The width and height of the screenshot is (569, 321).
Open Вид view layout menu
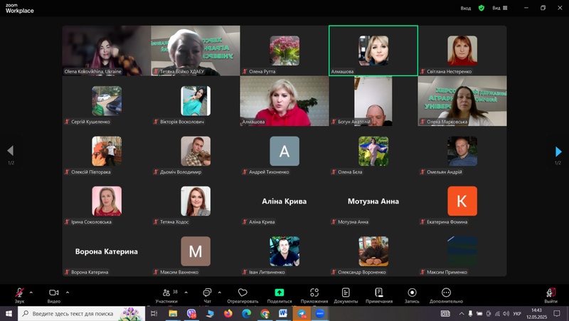coord(500,8)
